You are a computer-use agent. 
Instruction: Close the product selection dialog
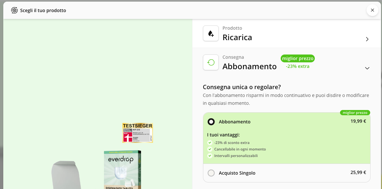(x=372, y=10)
